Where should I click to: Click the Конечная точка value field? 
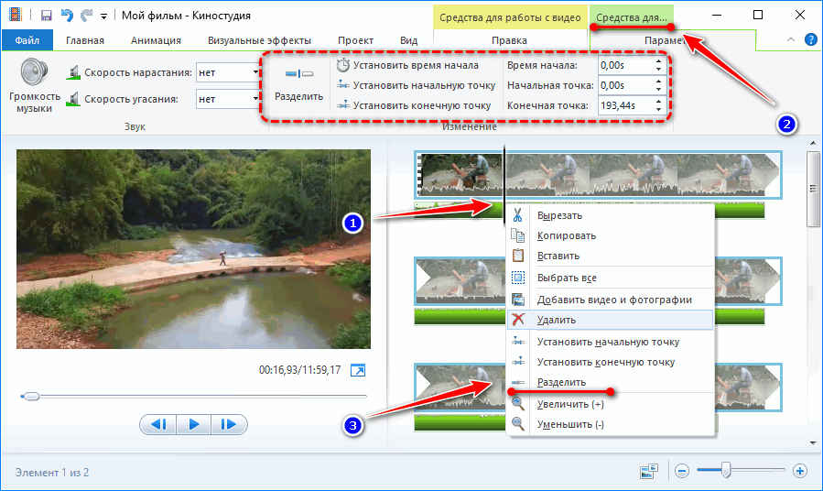click(x=624, y=105)
